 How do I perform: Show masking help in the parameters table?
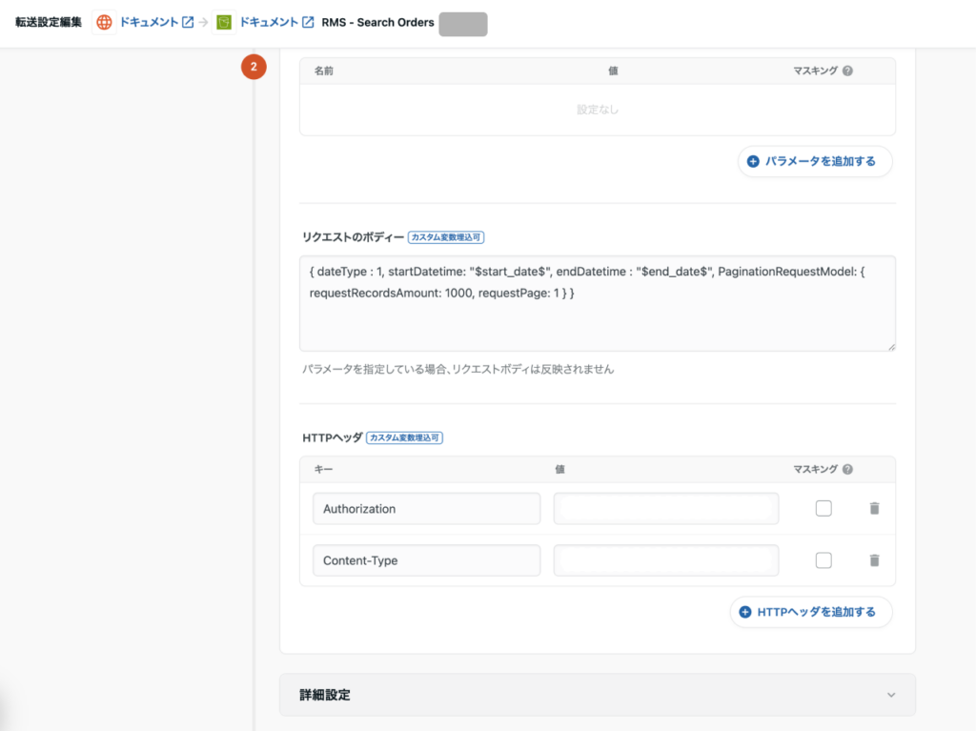coord(847,71)
